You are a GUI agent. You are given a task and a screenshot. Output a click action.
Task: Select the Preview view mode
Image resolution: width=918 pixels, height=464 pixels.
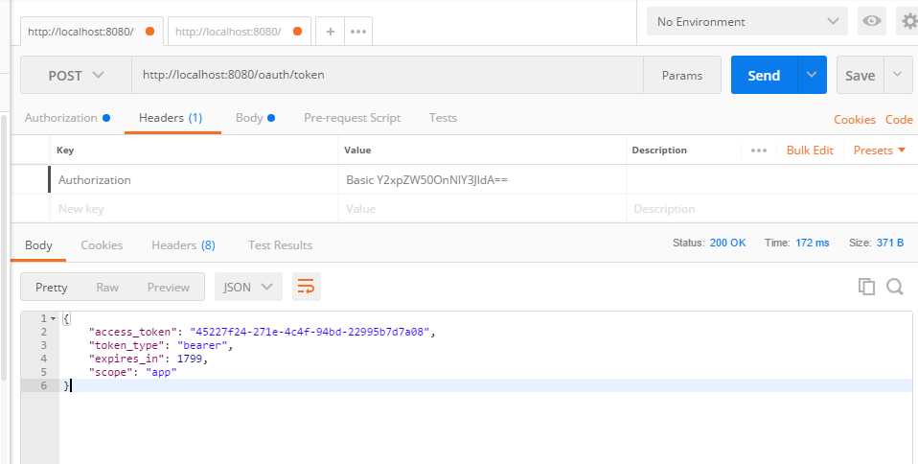[x=169, y=287]
